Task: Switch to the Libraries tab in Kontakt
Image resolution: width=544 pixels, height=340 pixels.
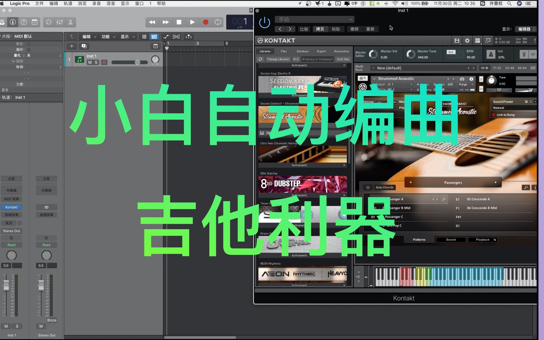Action: pyautogui.click(x=265, y=51)
